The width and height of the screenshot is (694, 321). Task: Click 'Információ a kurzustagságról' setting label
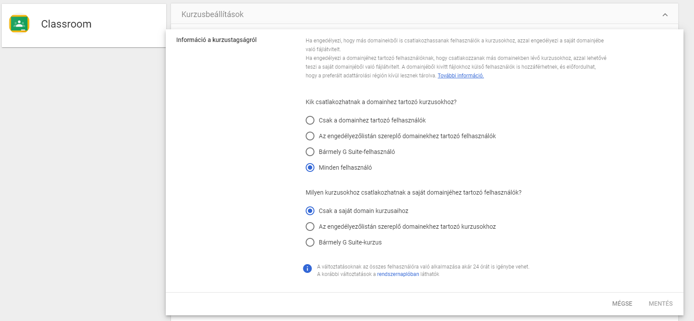216,40
